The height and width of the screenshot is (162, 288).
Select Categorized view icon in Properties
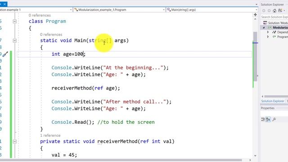tap(263, 119)
